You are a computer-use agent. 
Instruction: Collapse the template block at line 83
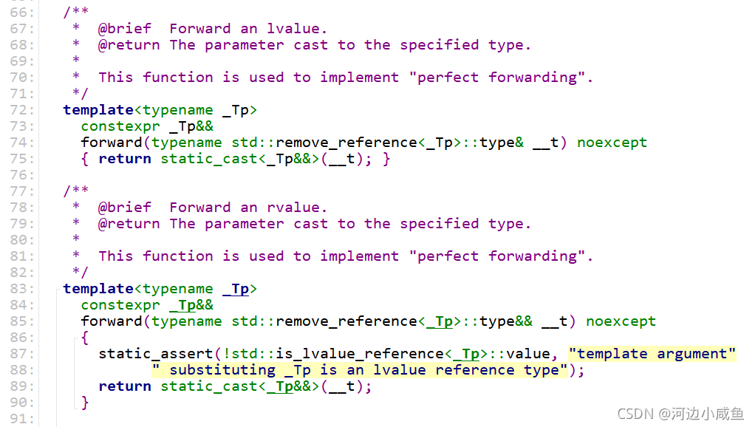(x=57, y=290)
